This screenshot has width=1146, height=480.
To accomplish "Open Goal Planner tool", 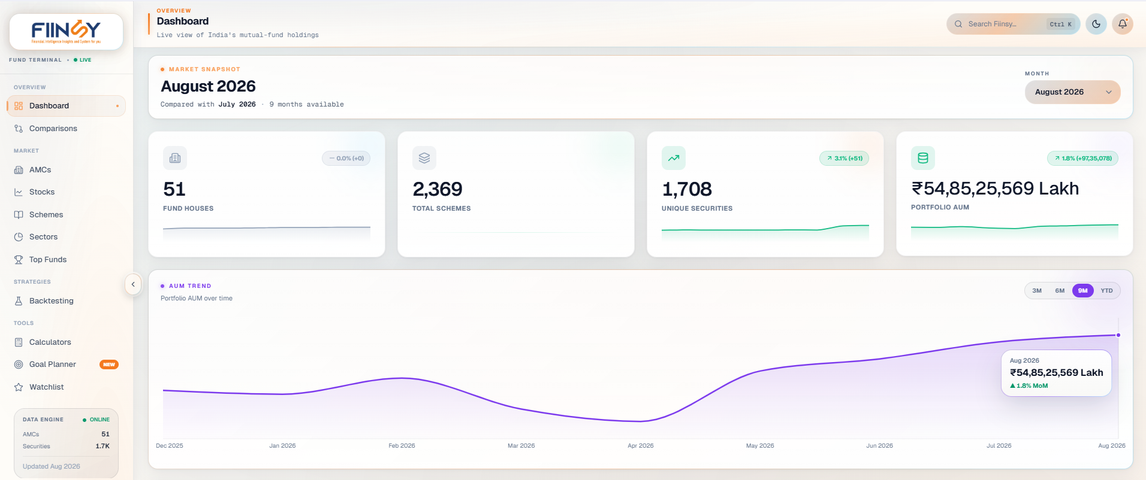I will [66, 364].
